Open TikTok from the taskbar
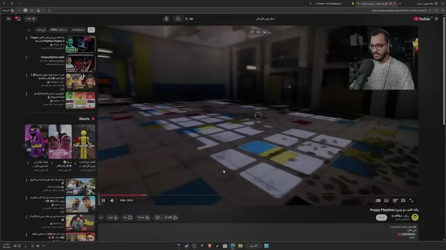The width and height of the screenshot is (446, 250). tap(217, 246)
